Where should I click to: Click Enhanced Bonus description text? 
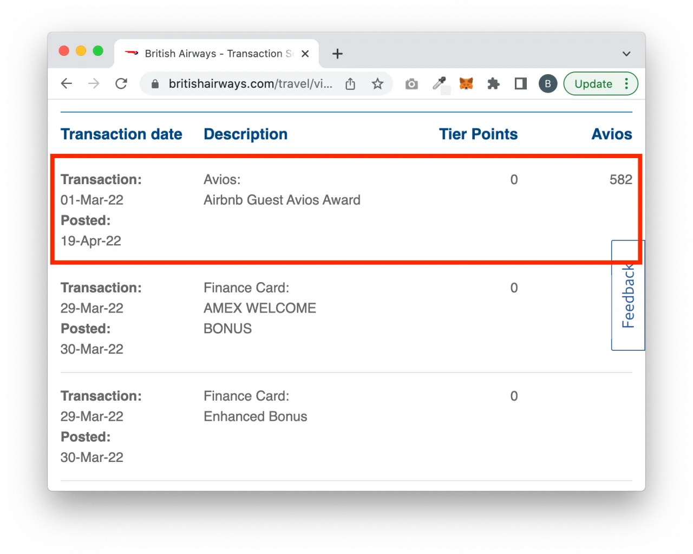tap(256, 416)
